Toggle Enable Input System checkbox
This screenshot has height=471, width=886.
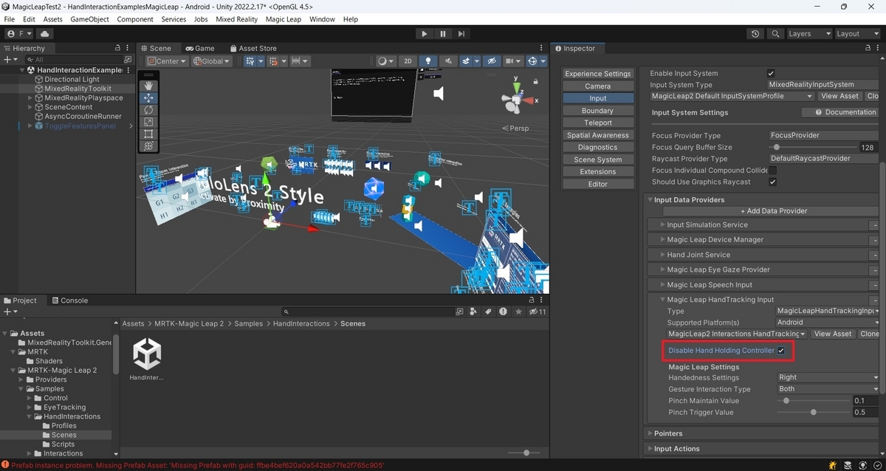click(x=771, y=73)
